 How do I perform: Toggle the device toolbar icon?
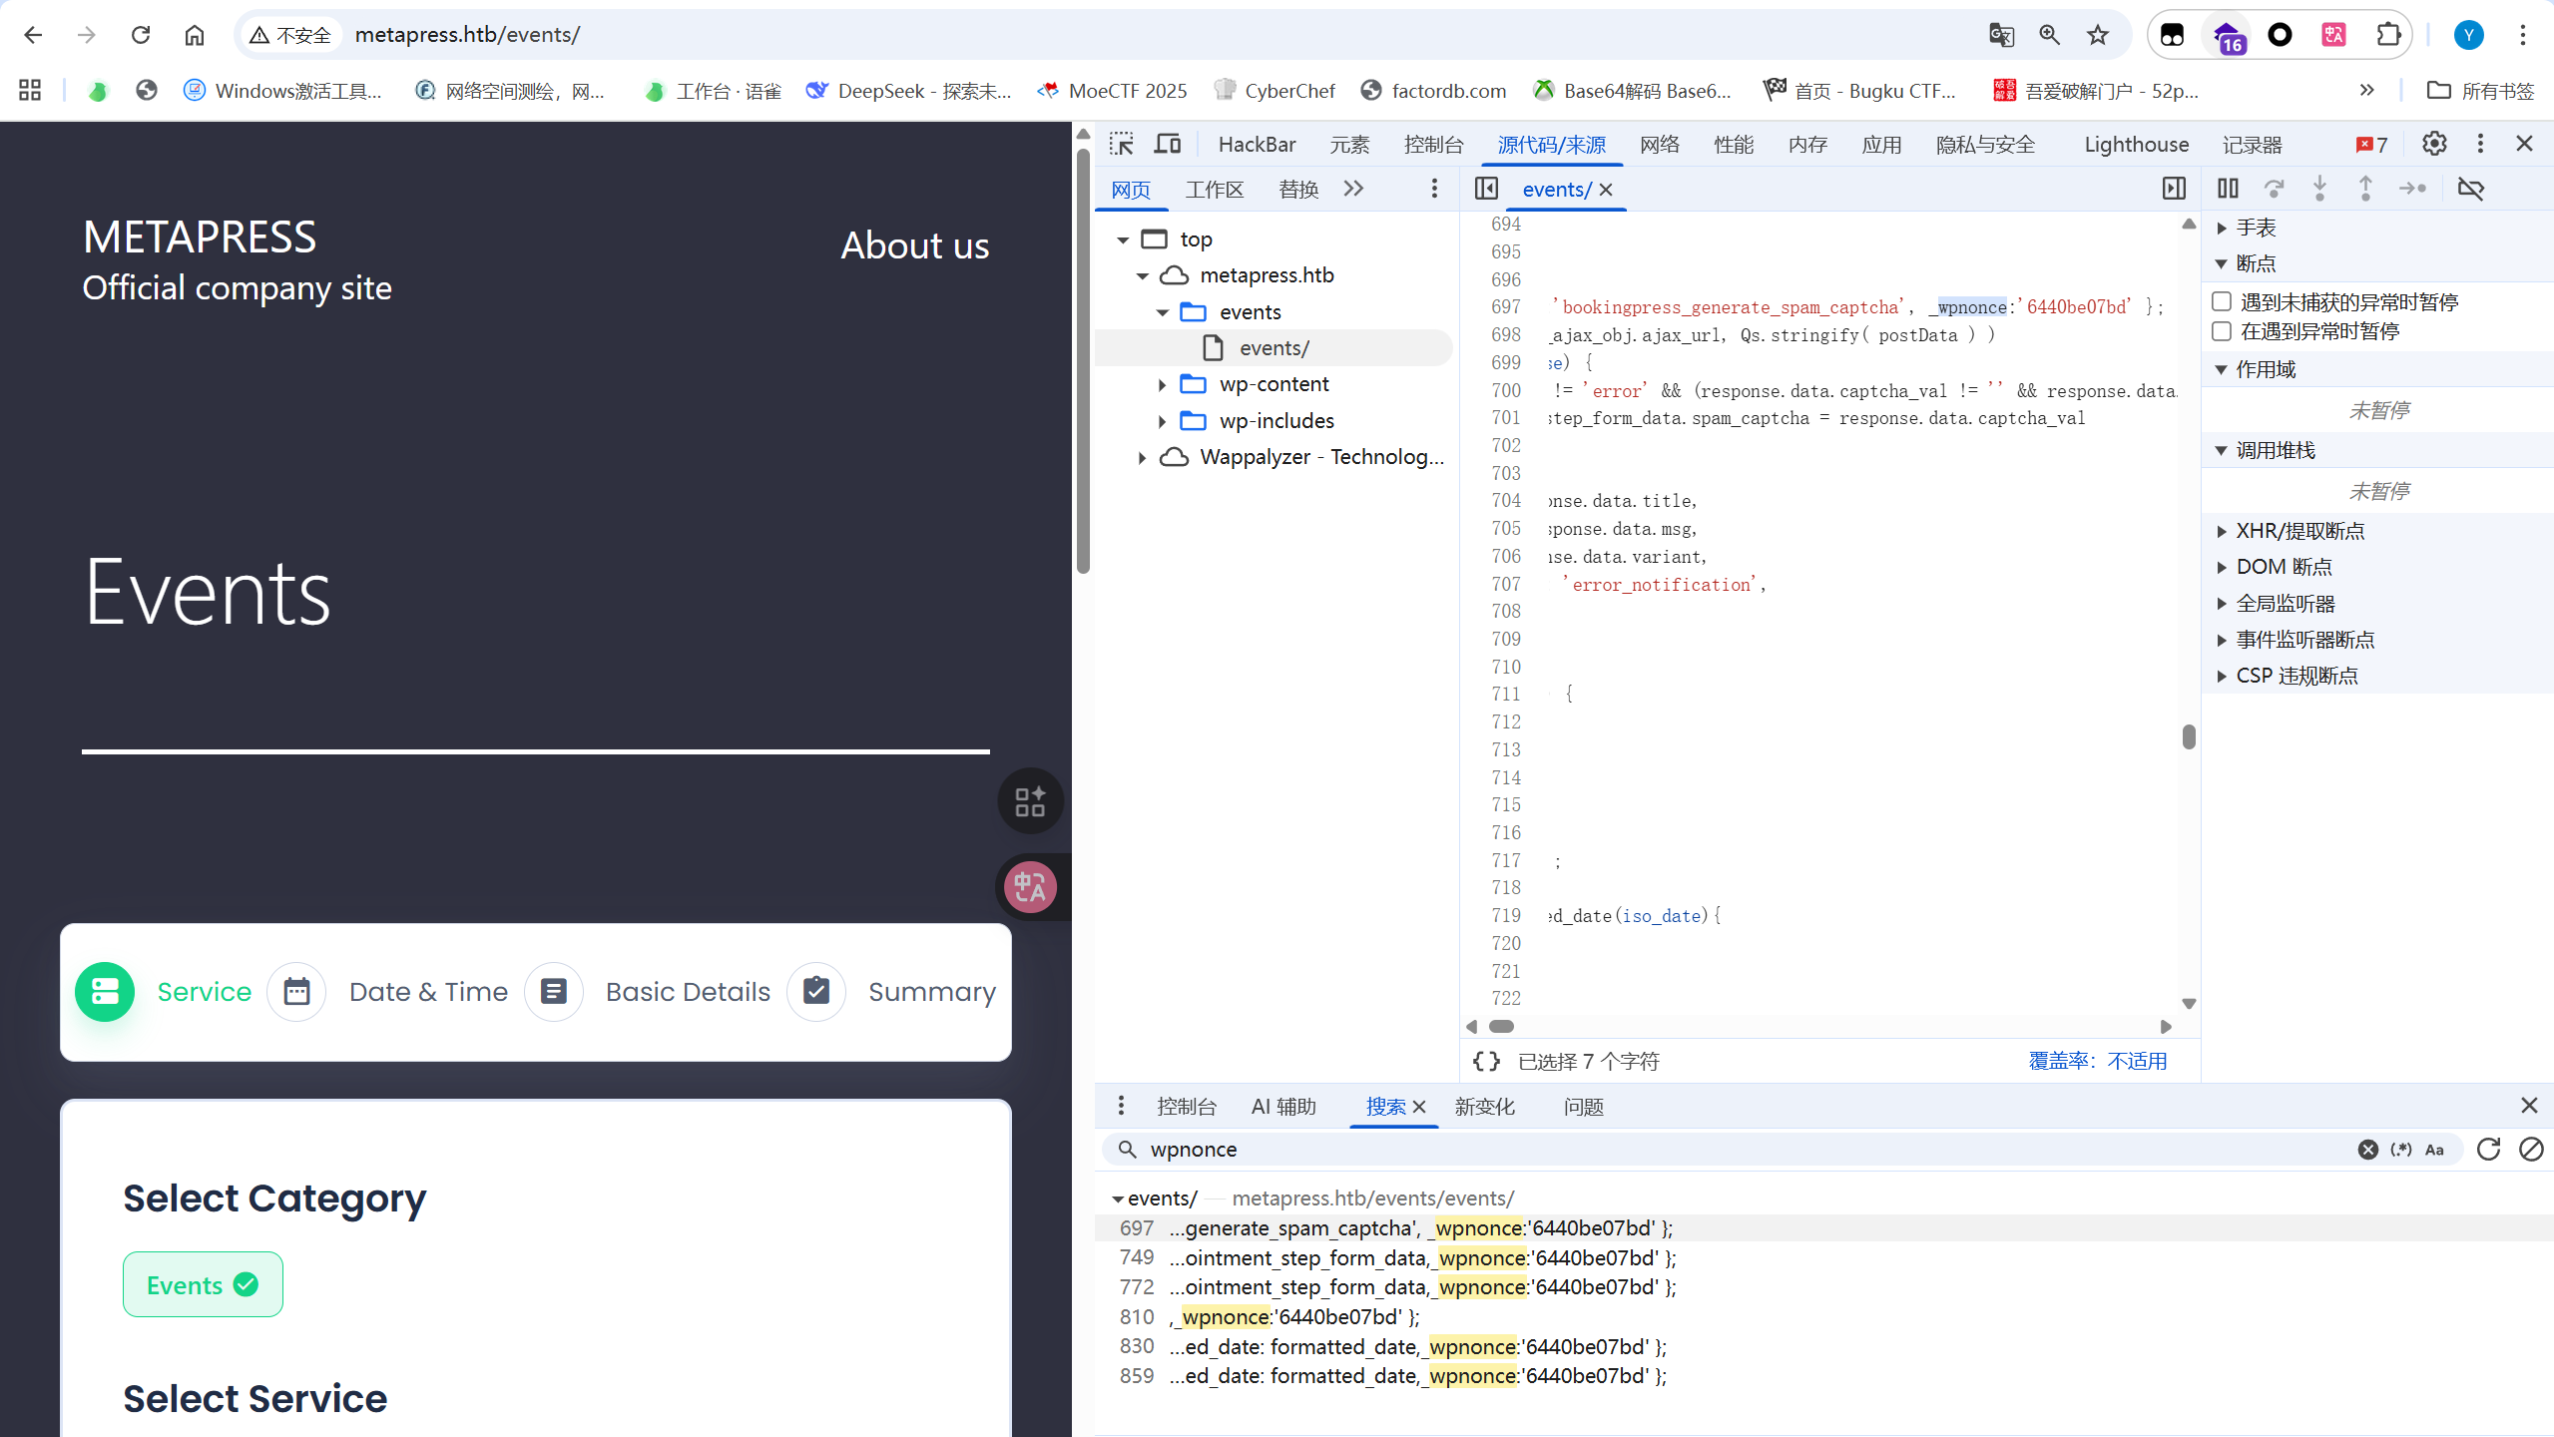(1167, 144)
